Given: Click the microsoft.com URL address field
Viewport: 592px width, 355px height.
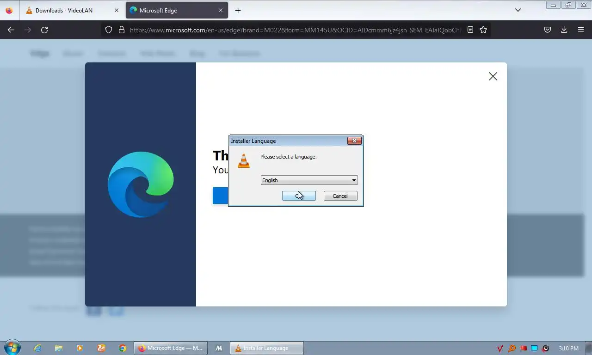Looking at the screenshot, I should click(x=295, y=30).
